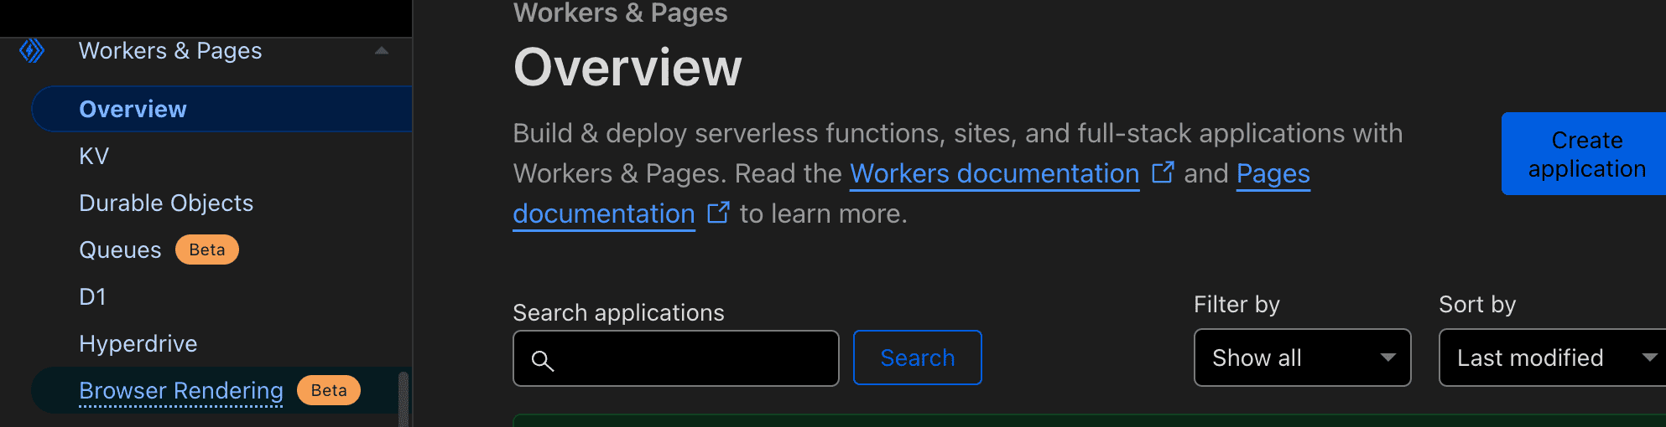Click the Search button
The width and height of the screenshot is (1666, 427).
(x=918, y=358)
